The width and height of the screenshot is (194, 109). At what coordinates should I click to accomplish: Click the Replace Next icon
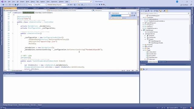pyautogui.click(x=132, y=15)
